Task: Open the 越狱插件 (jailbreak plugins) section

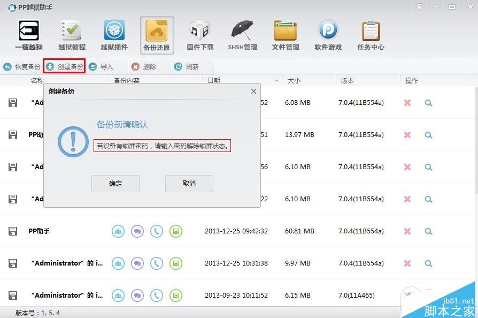Action: click(114, 34)
